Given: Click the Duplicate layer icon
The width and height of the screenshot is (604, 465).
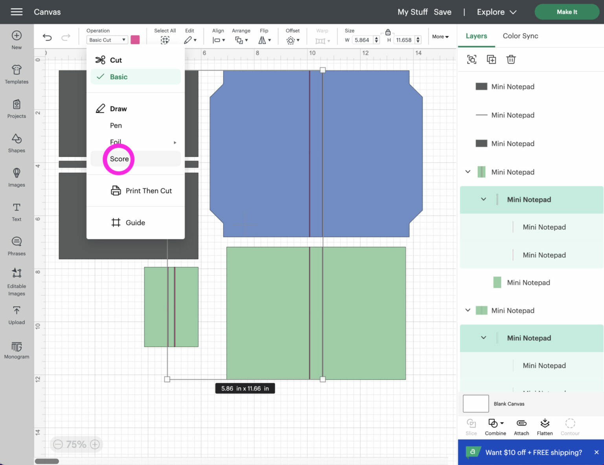Looking at the screenshot, I should coord(491,59).
